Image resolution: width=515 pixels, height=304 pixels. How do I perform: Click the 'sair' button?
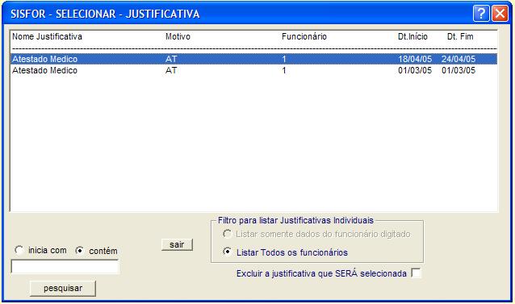pyautogui.click(x=177, y=244)
